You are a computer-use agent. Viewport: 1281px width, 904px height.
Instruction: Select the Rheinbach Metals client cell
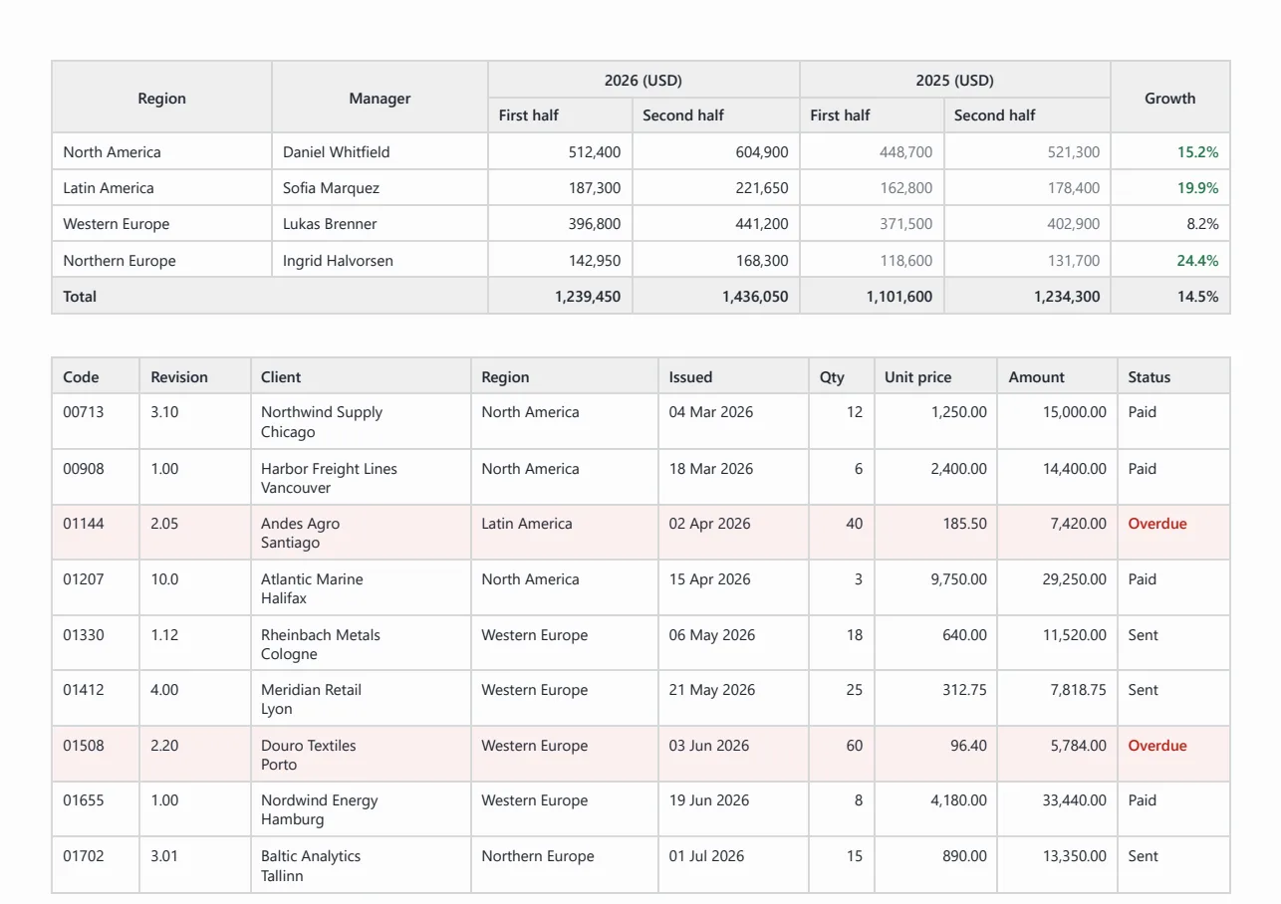361,644
